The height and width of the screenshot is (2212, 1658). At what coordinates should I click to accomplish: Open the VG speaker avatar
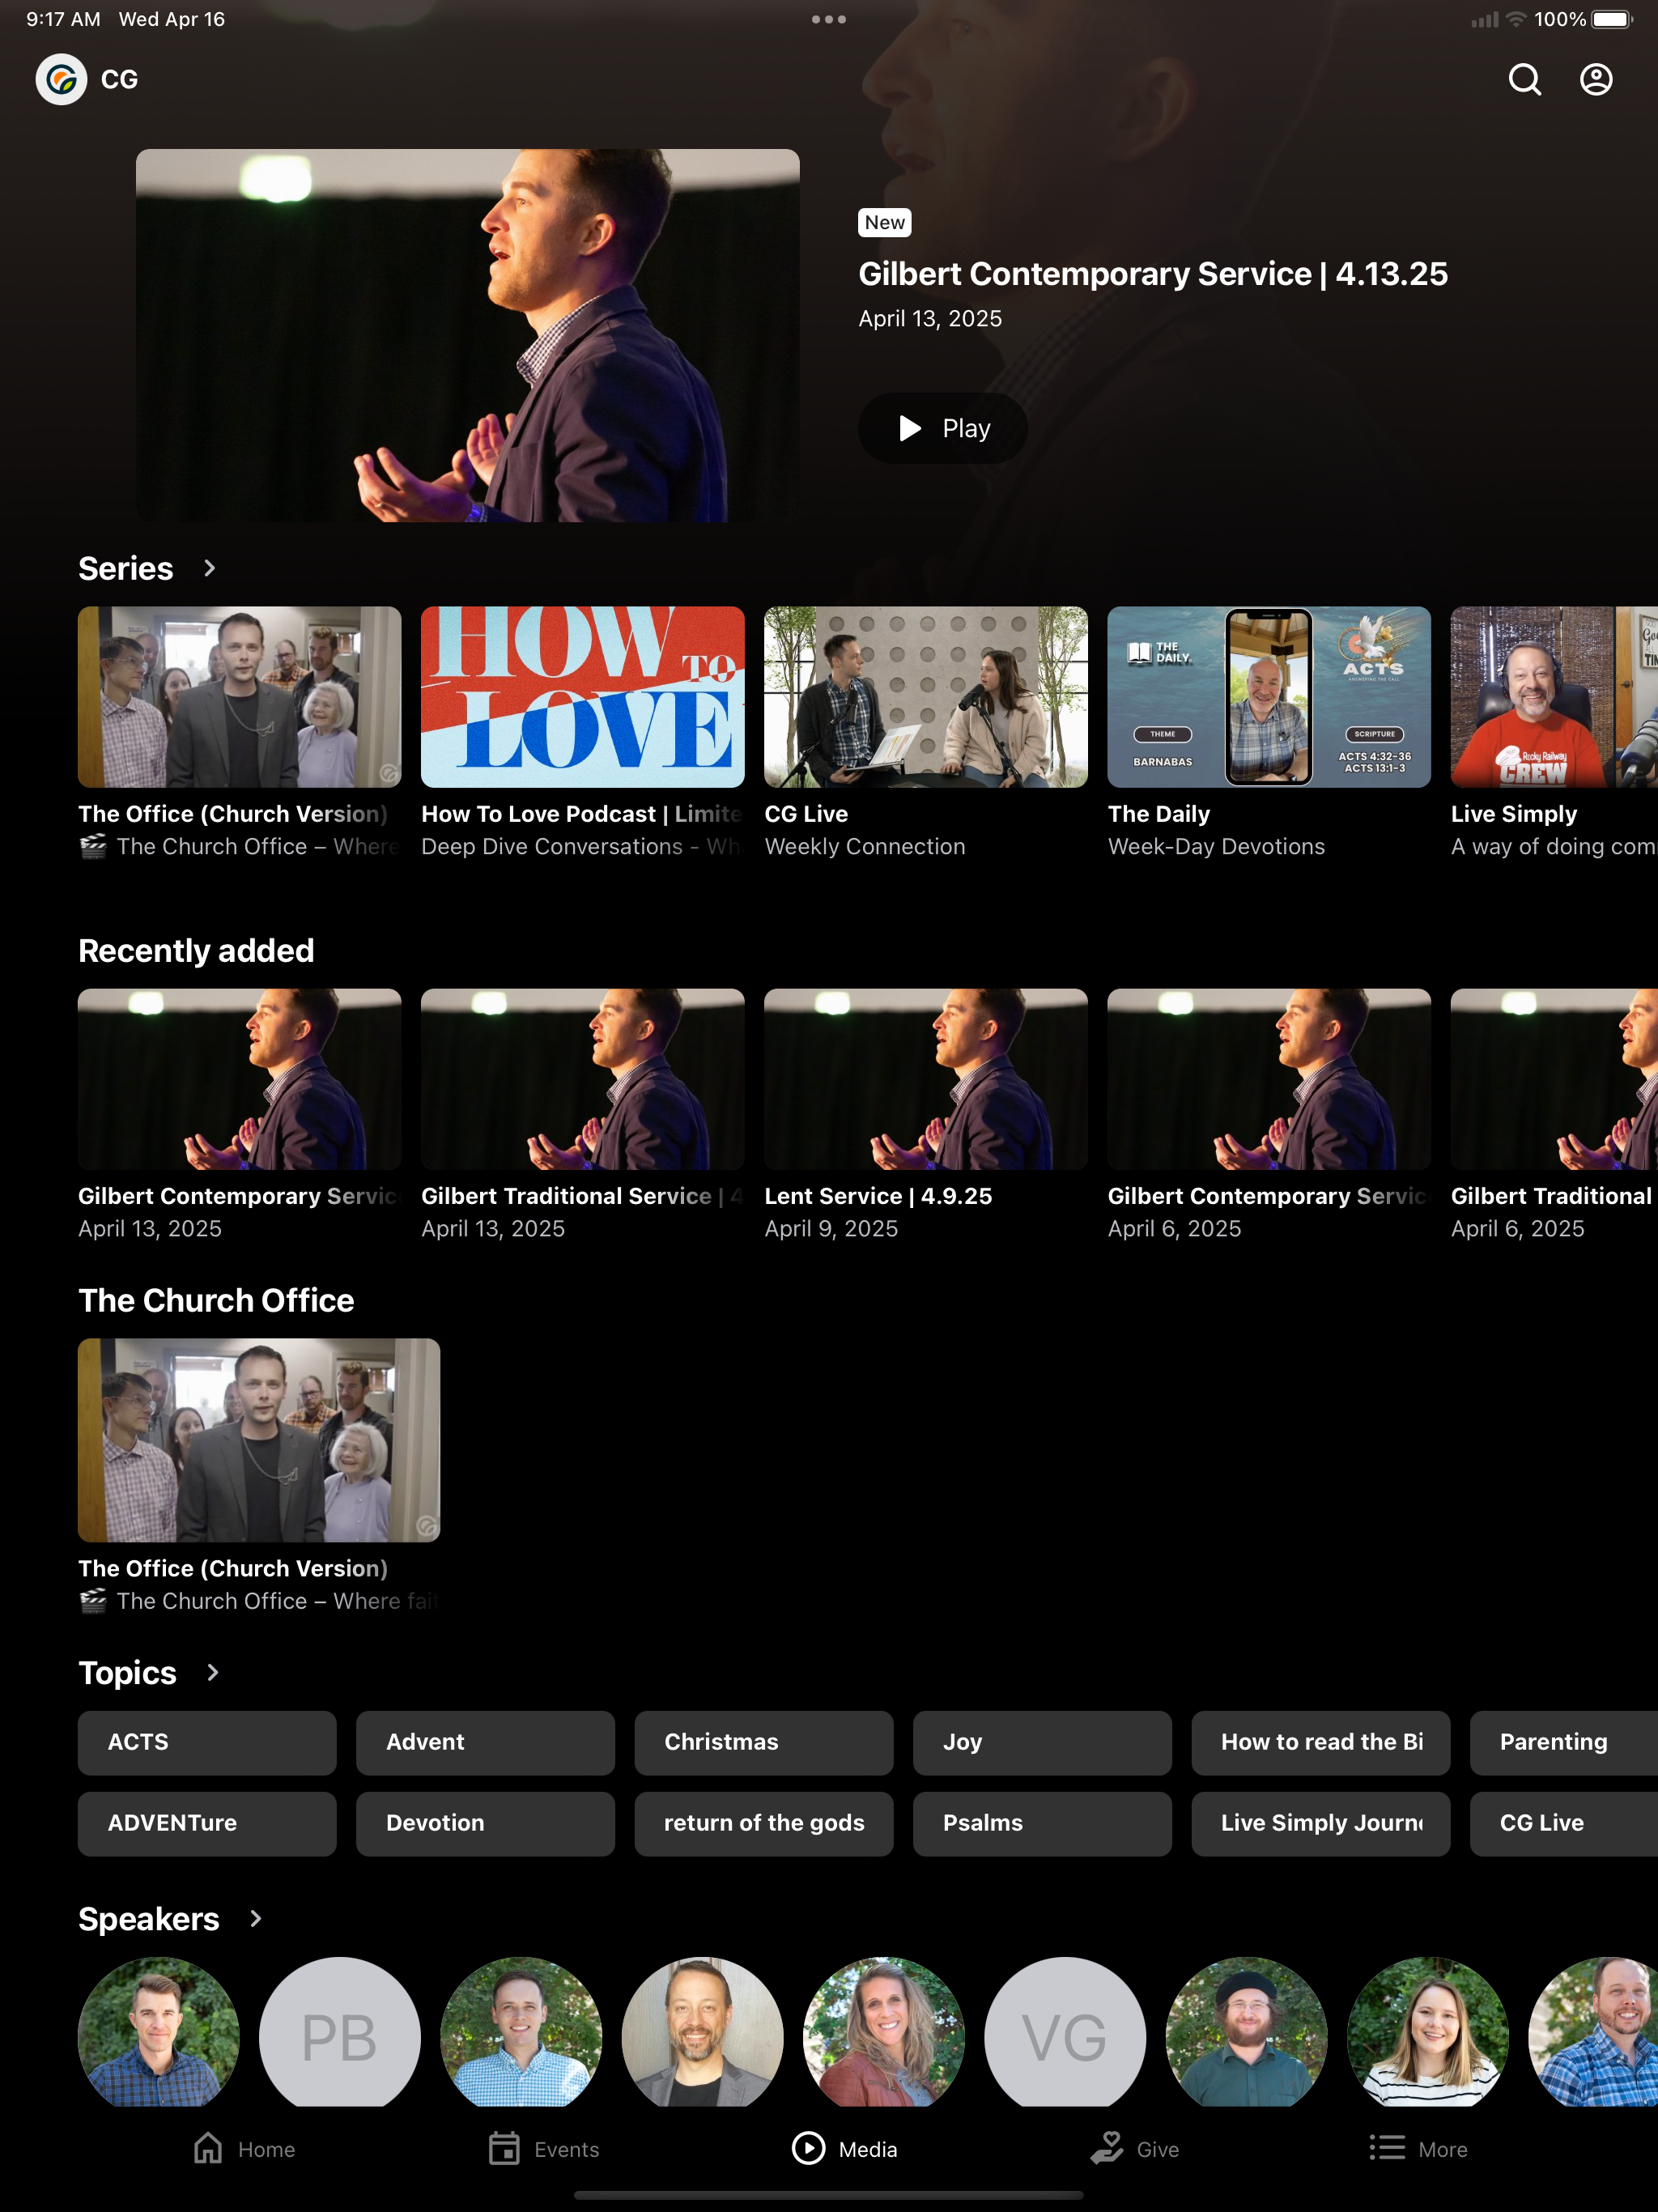tap(1065, 2032)
